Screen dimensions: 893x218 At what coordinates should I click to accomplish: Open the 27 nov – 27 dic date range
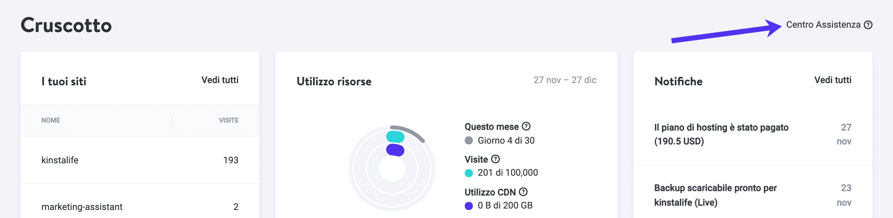(565, 80)
